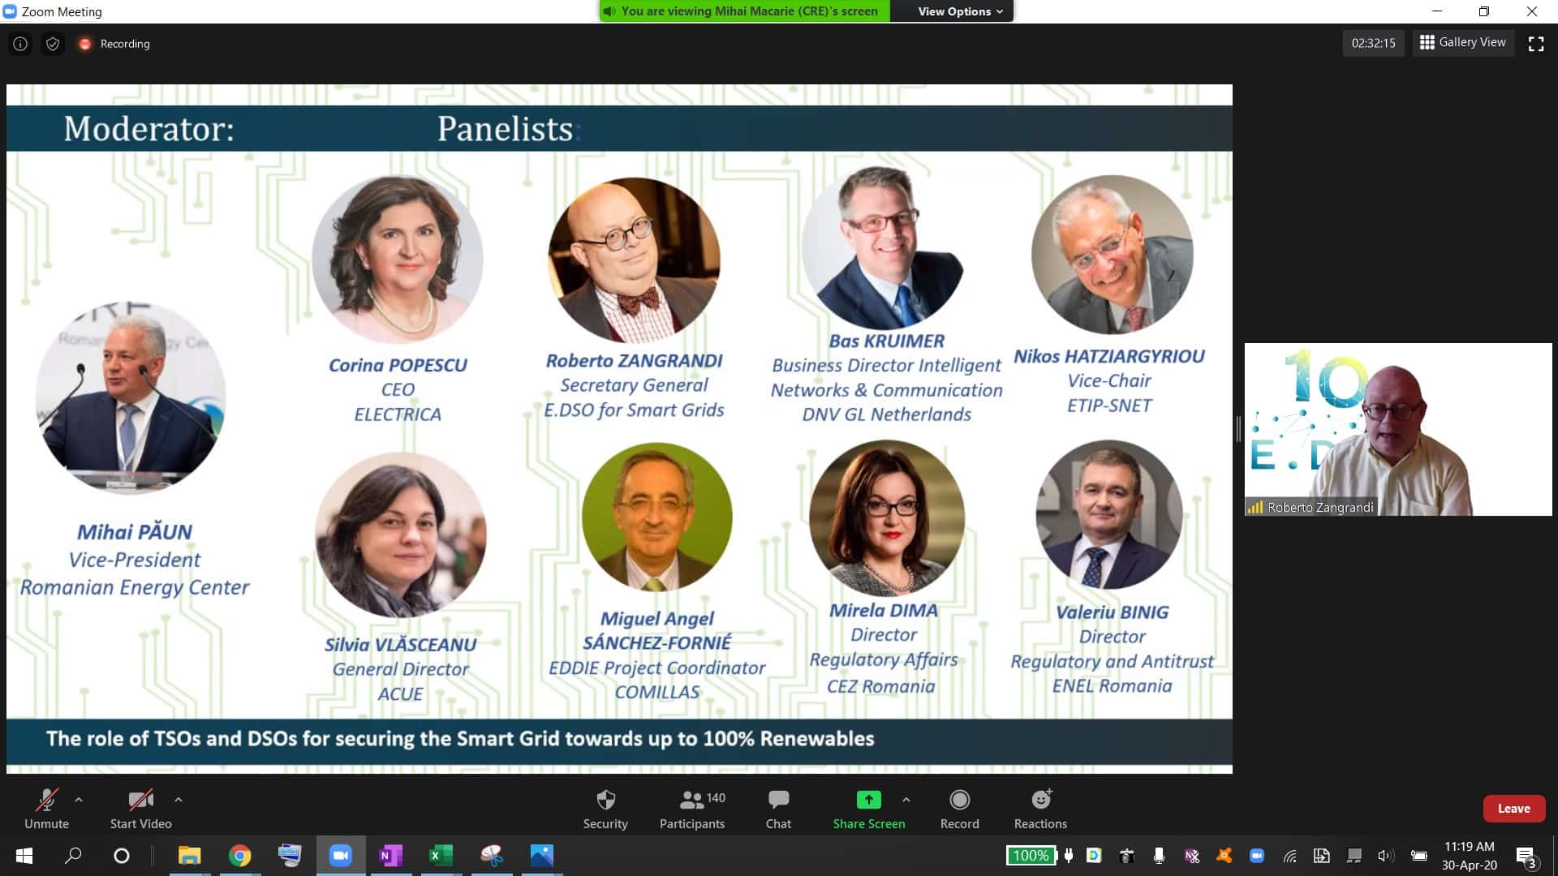
Task: Expand share screen options arrow
Action: pyautogui.click(x=906, y=800)
